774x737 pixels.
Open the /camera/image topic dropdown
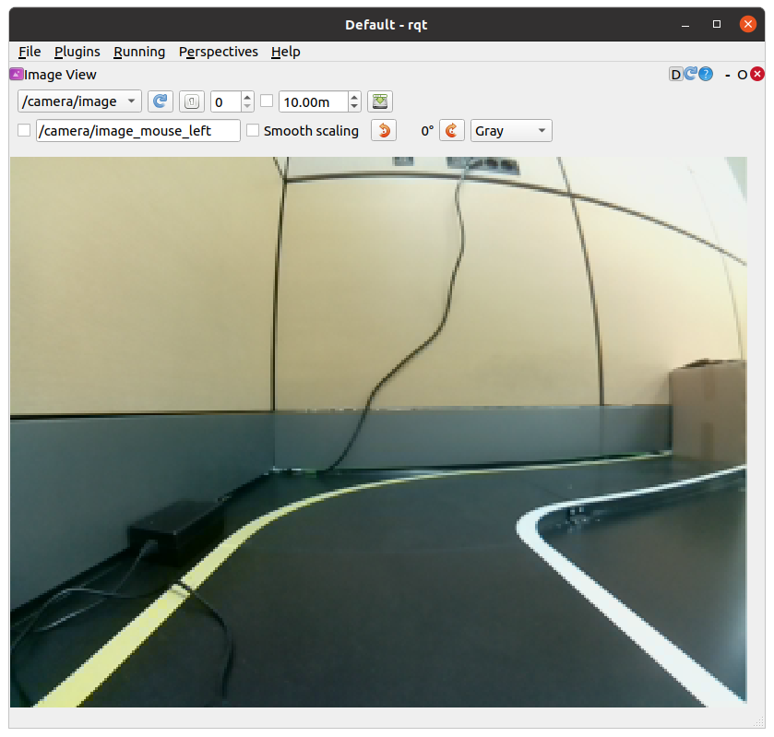79,101
